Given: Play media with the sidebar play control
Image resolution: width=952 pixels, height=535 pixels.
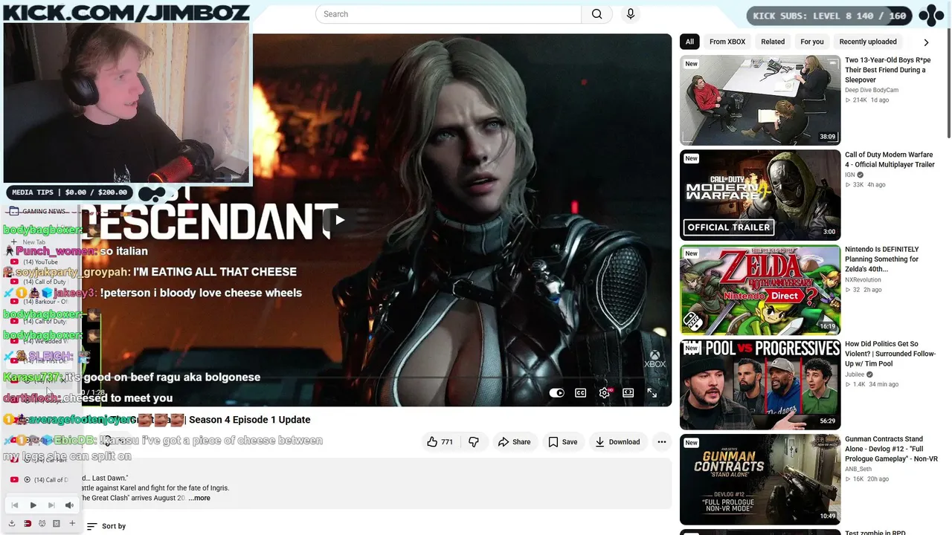Looking at the screenshot, I should pyautogui.click(x=33, y=505).
